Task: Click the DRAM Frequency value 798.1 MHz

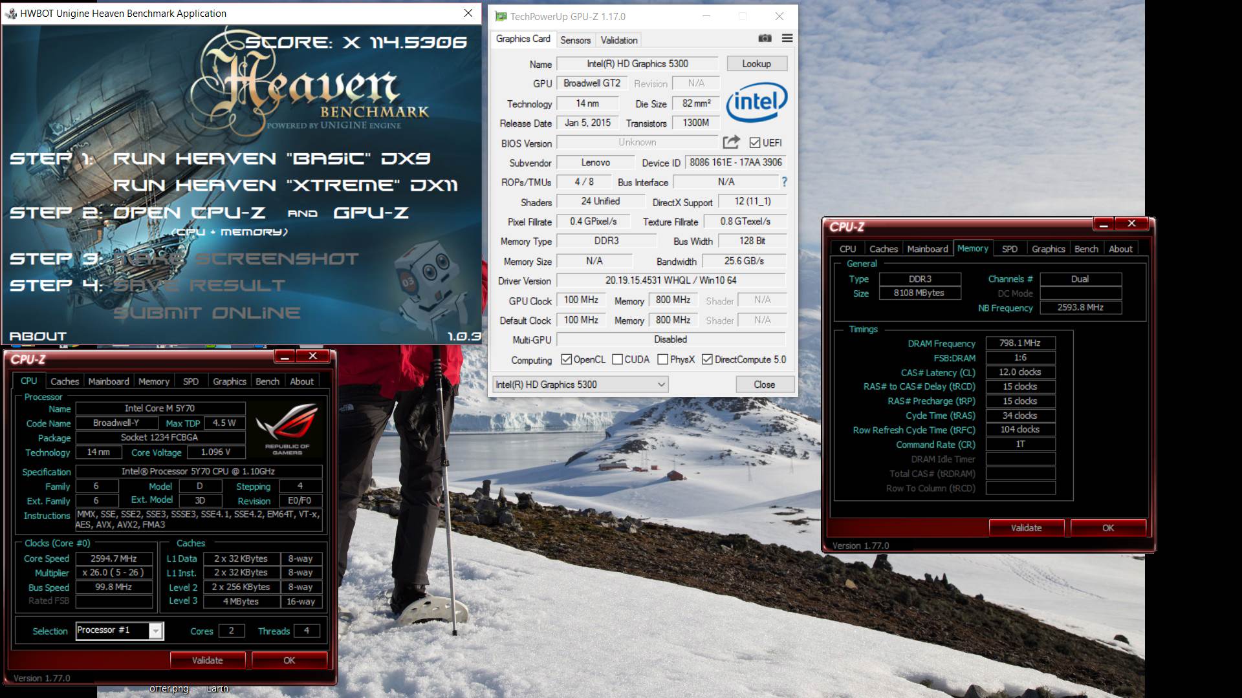Action: click(x=1020, y=343)
